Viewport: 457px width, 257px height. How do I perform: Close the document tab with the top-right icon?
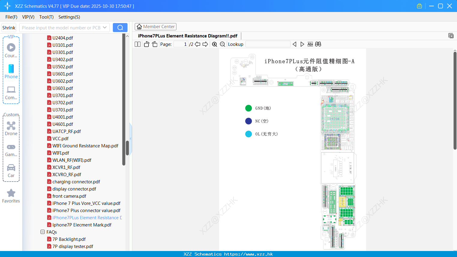pyautogui.click(x=451, y=36)
